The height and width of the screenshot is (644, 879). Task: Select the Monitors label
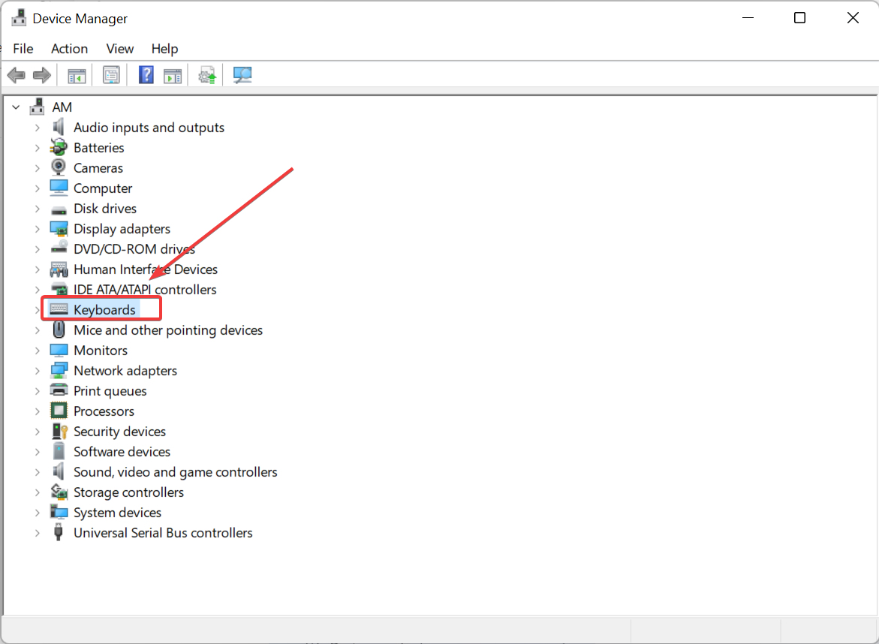101,351
